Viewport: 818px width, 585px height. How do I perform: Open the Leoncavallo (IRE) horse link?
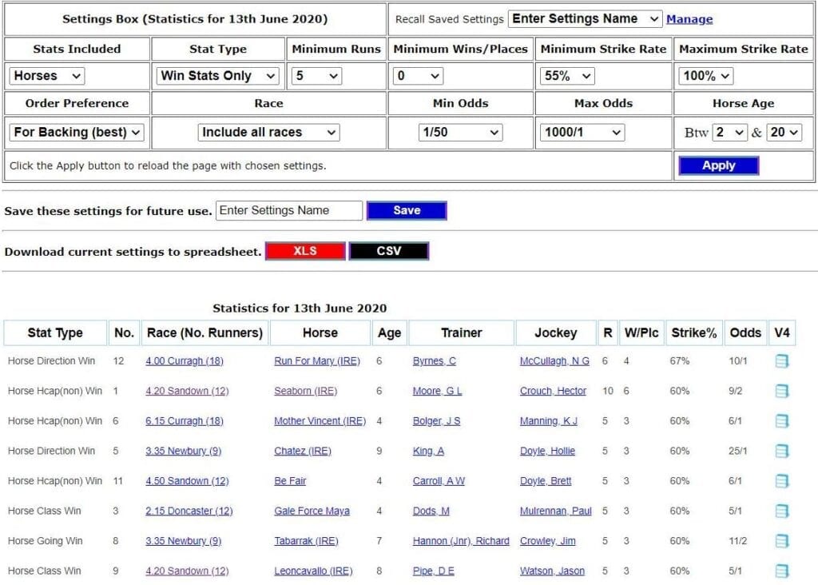tap(313, 571)
